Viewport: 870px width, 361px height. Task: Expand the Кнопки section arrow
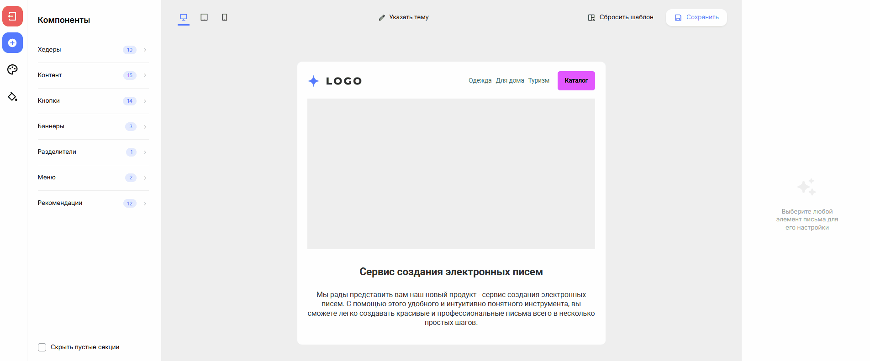coord(145,101)
